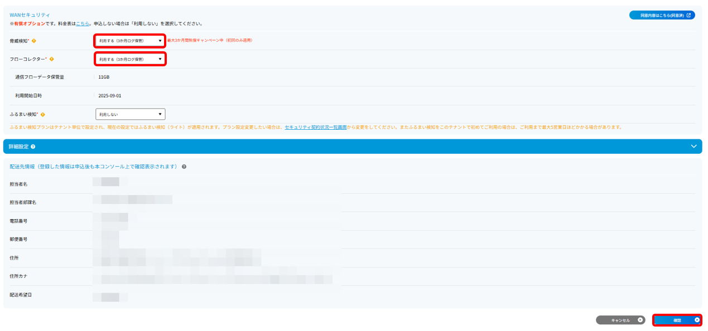Image resolution: width=708 pixels, height=331 pixels.
Task: Click the info icon beside ふるまい検知
Action: pos(42,114)
